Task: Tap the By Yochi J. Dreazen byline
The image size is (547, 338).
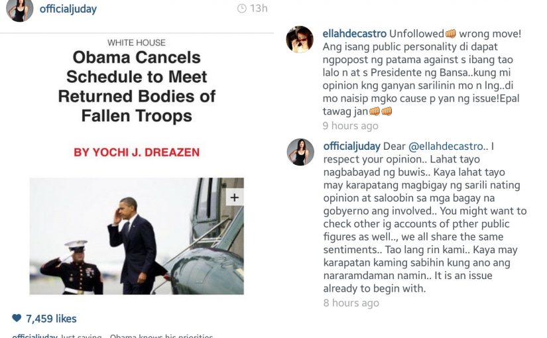Action: coord(137,152)
